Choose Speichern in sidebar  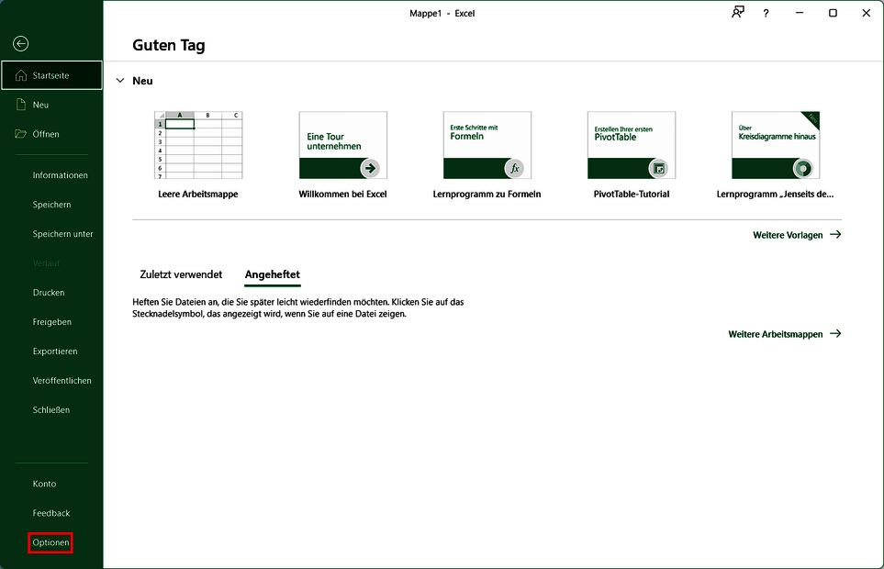(52, 205)
